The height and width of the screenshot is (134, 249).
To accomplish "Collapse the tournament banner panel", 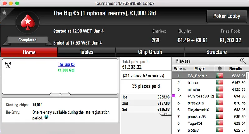I will coord(60,93).
